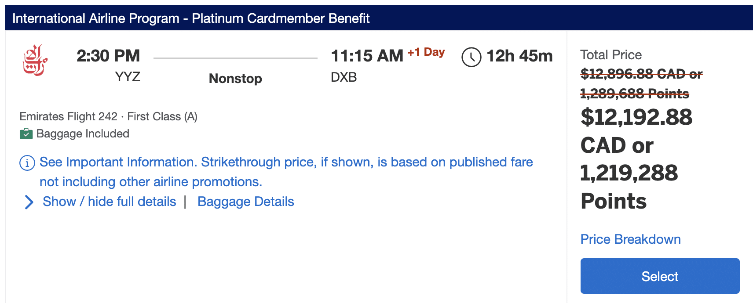This screenshot has width=753, height=303.
Task: Open the Baggage Details link
Action: coord(245,202)
